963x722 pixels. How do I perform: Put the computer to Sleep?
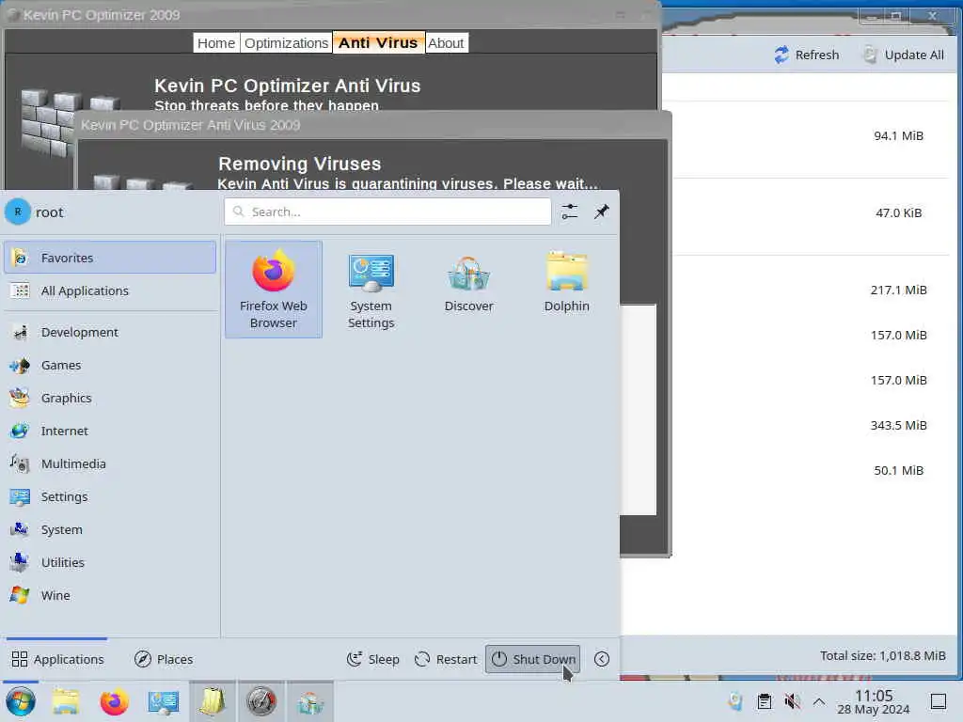point(372,659)
